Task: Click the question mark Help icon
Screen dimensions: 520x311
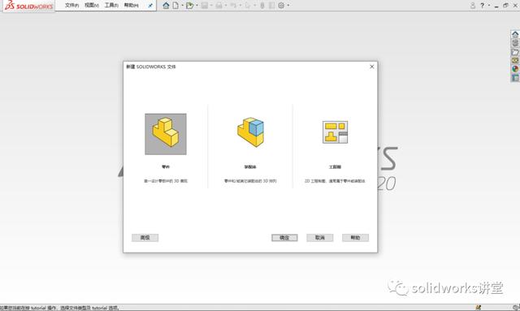Action: tap(483, 6)
